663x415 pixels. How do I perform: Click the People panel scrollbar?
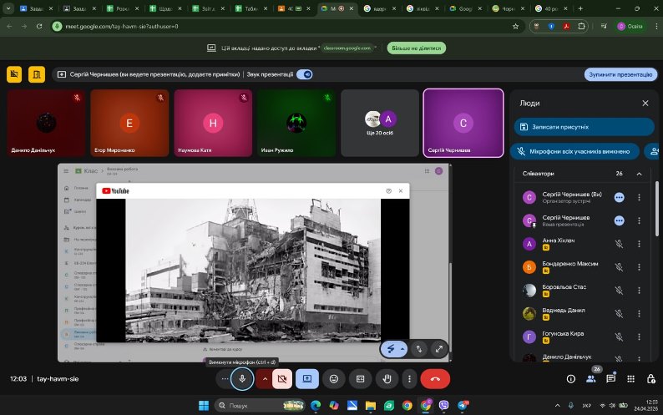tap(656, 209)
